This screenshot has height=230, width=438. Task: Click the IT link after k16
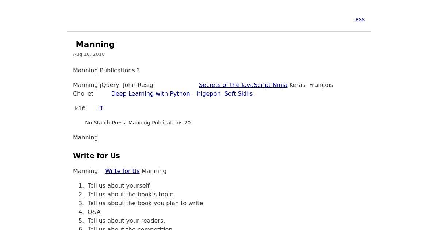click(101, 108)
